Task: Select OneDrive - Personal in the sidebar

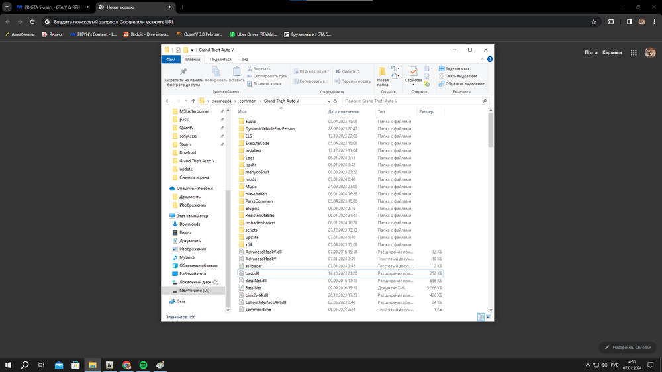Action: tap(195, 189)
